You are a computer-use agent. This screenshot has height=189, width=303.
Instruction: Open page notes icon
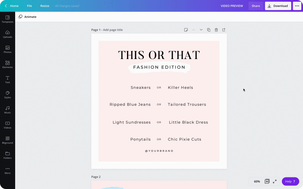186,30
